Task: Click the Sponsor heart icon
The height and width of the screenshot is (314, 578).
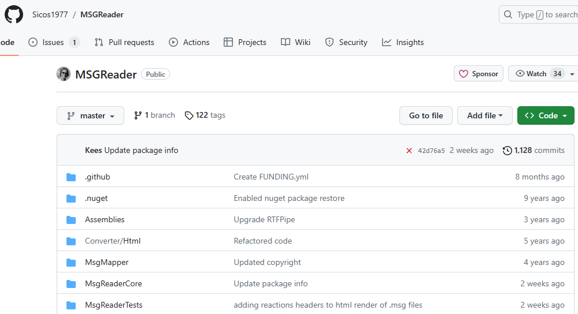Action: pyautogui.click(x=464, y=74)
